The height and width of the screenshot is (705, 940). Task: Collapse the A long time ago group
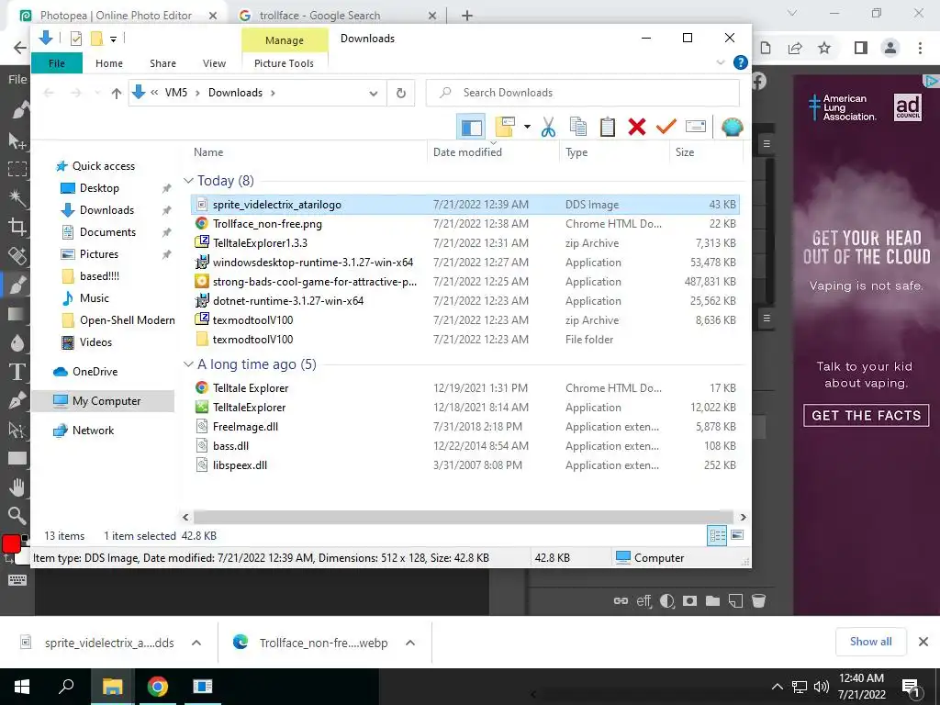coord(188,364)
